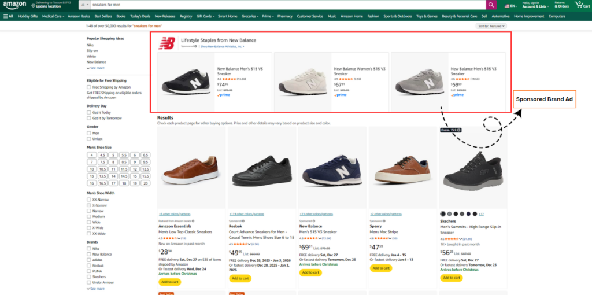Open the +119 other colors/patterns link for Reebok
Screen dimensions: 592x295
tap(245, 214)
